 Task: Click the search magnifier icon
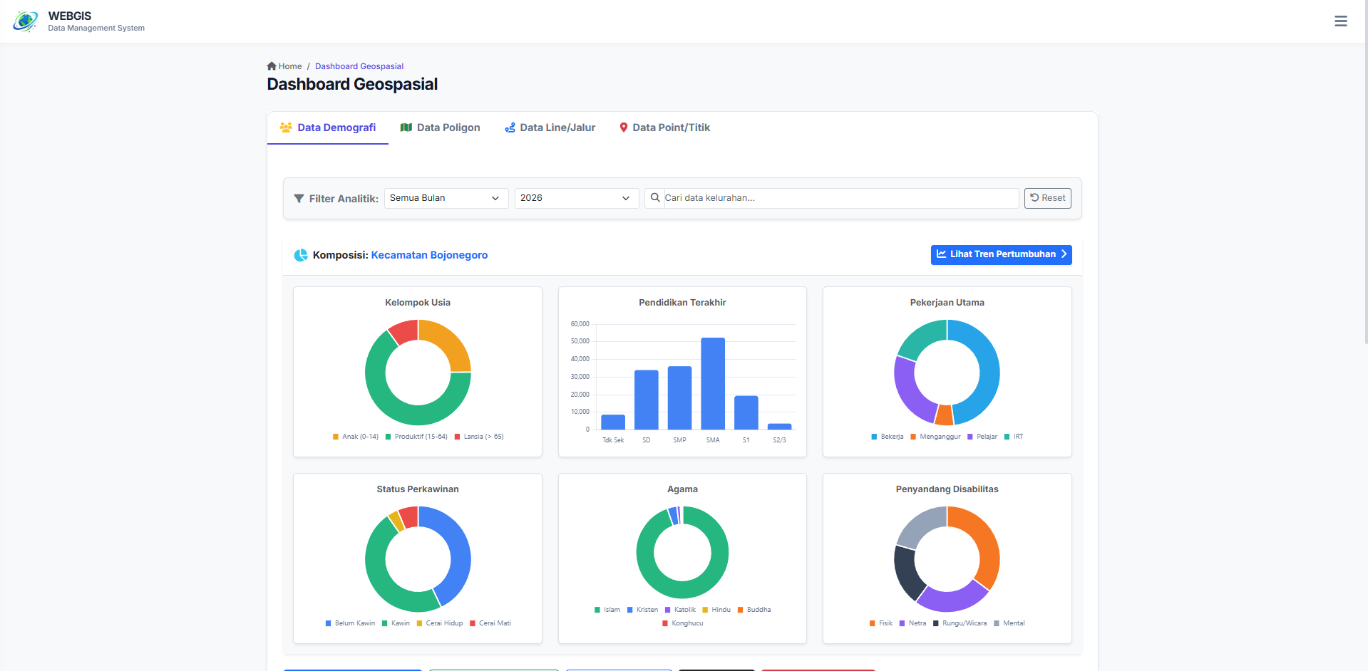click(655, 198)
